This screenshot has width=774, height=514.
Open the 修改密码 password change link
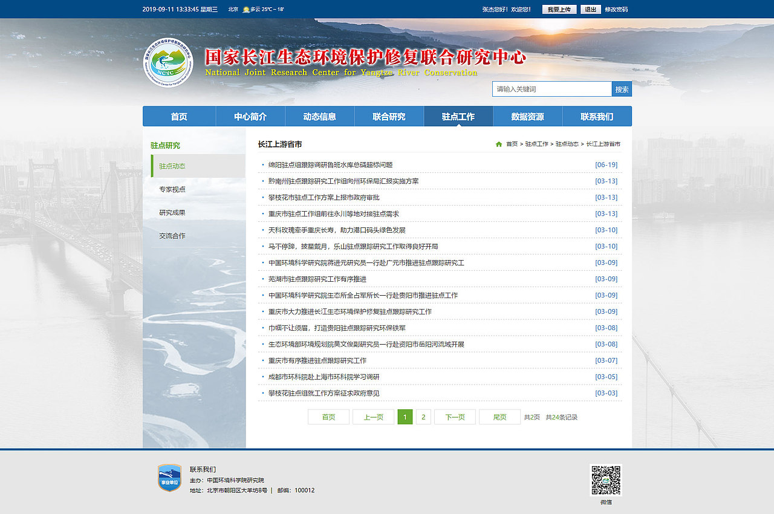[618, 9]
